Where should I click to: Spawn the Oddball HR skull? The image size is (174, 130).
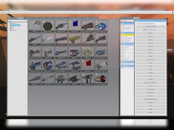point(88,53)
